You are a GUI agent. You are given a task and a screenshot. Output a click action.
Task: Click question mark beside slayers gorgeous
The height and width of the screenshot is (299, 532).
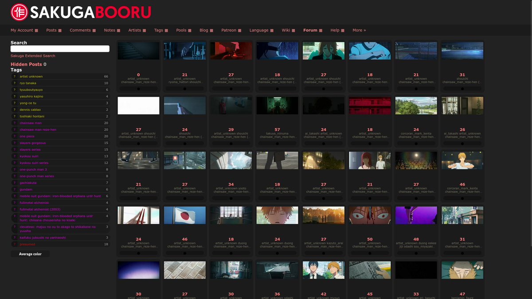point(15,143)
